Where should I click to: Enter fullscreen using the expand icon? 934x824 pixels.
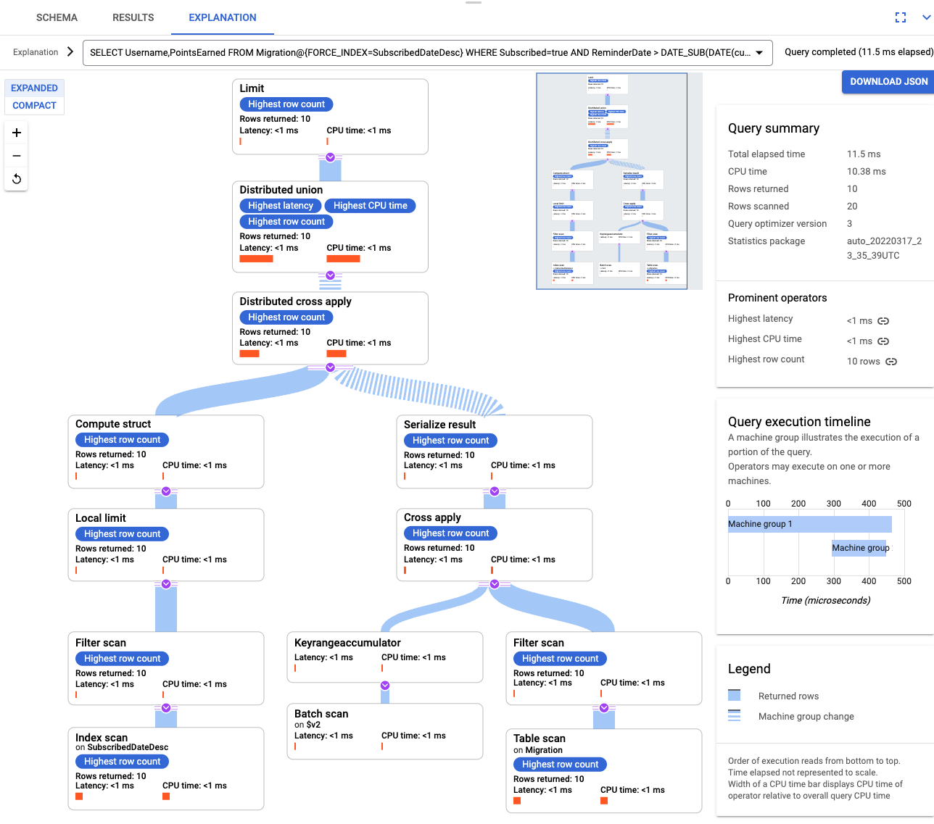pos(901,17)
